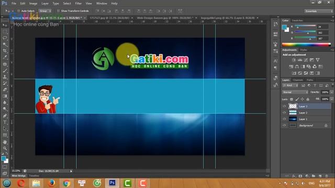Select the Eyedropper tool
Viewport: 335px width, 188px height.
5,57
